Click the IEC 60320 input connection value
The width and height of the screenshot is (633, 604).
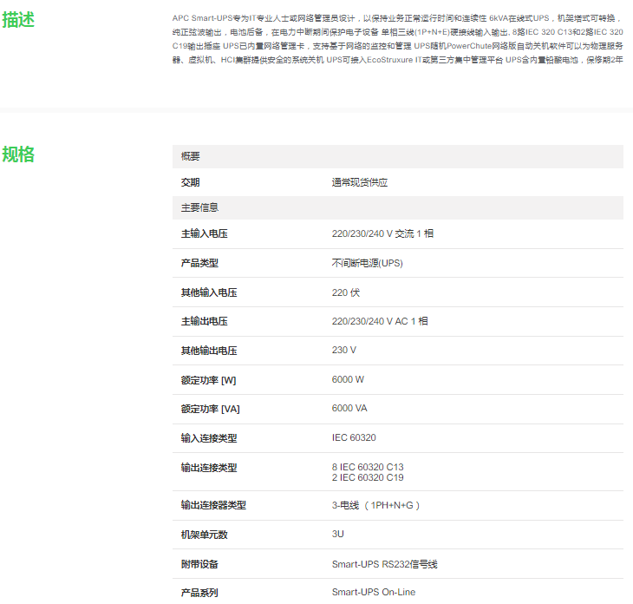click(x=354, y=438)
